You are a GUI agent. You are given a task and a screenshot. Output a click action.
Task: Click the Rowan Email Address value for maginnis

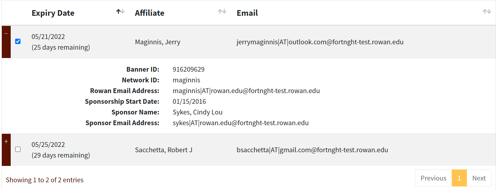pos(246,91)
